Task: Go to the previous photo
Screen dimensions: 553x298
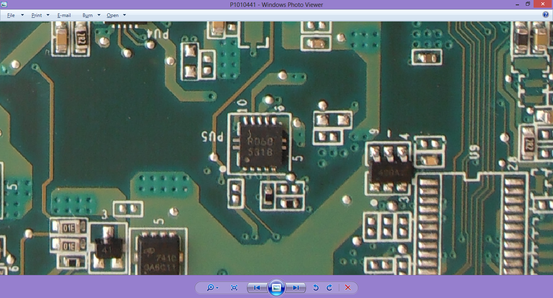Action: click(257, 288)
